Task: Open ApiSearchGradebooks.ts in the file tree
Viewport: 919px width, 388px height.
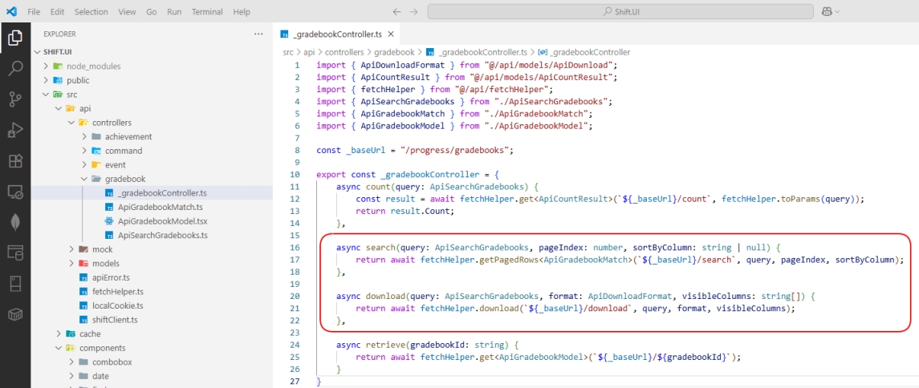Action: 151,235
